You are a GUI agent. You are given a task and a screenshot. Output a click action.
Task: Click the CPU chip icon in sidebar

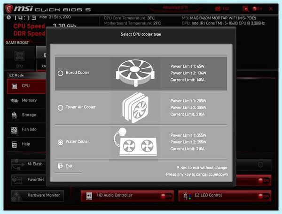[x=15, y=86]
